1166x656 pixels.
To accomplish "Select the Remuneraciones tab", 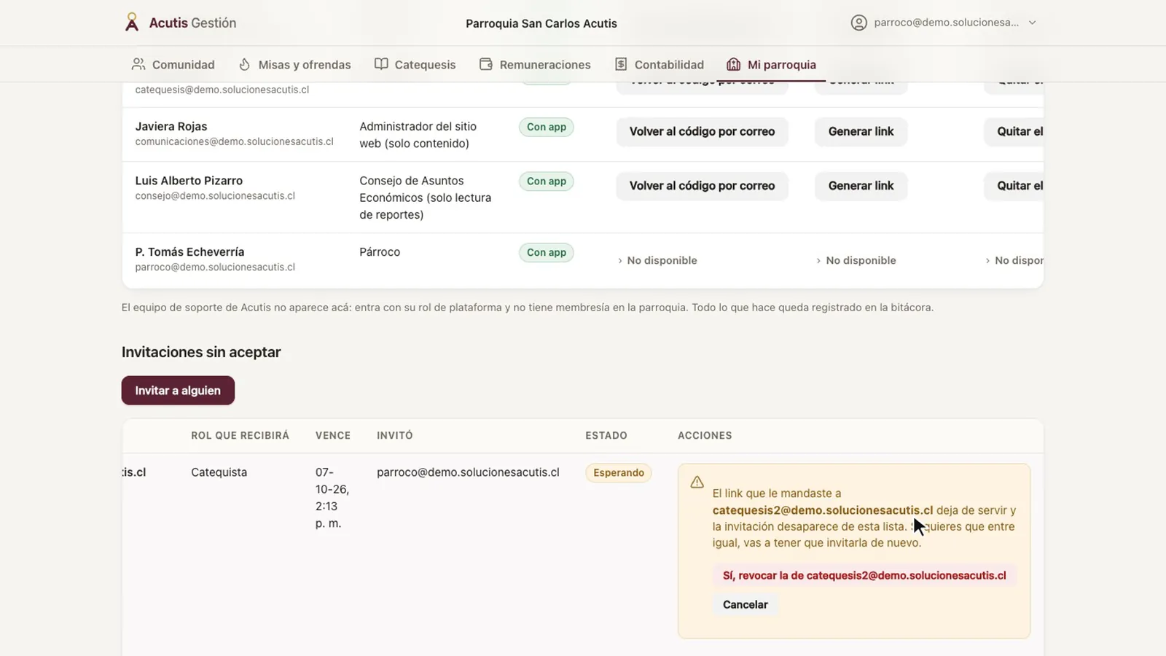I will 536,64.
